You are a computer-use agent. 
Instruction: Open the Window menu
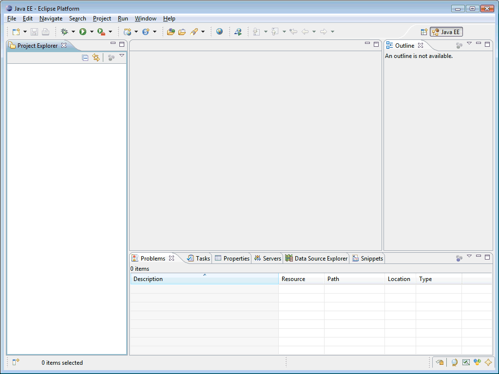coord(145,19)
